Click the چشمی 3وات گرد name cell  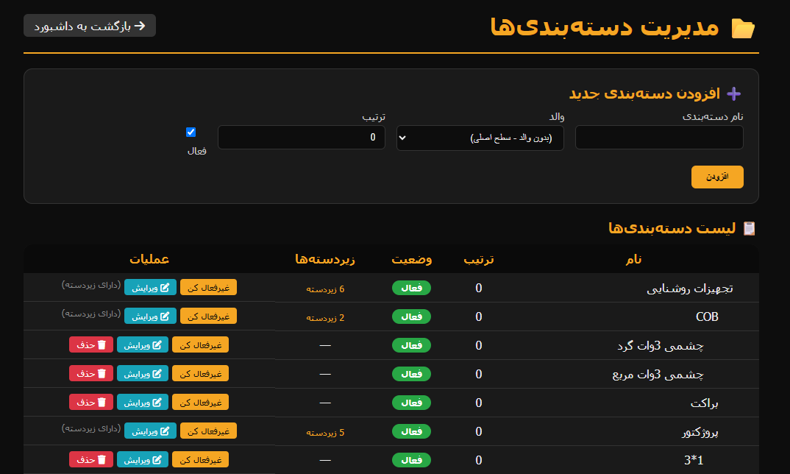[x=661, y=346]
